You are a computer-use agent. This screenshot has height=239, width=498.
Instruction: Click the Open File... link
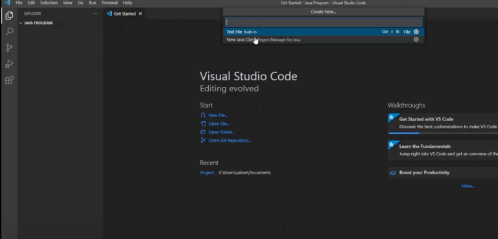[x=219, y=124]
